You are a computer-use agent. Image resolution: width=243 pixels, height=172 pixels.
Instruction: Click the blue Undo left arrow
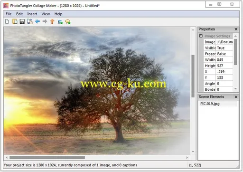(x=37, y=21)
